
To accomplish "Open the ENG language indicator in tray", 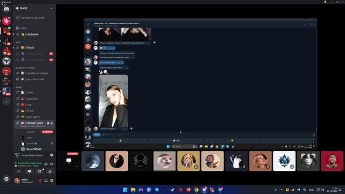I will 312,190.
